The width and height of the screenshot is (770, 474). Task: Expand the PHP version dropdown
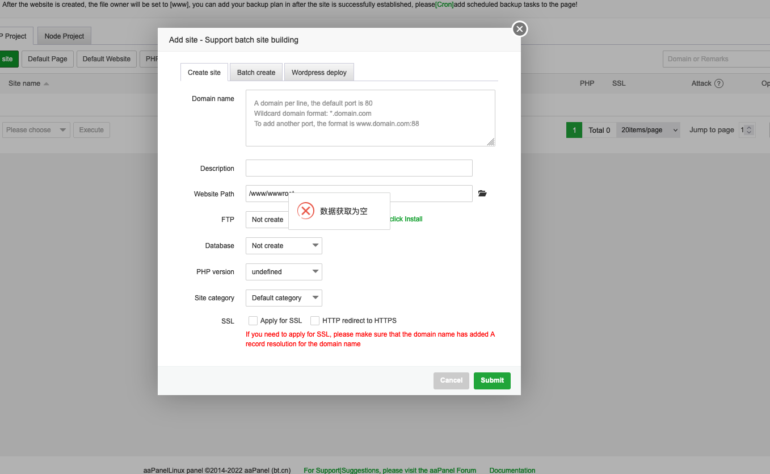(x=284, y=272)
